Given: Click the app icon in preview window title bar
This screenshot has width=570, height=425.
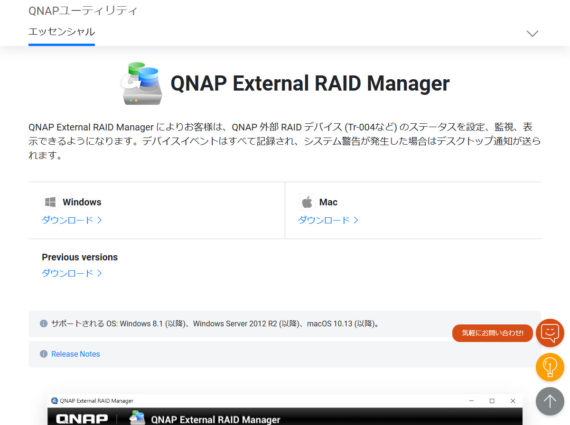Looking at the screenshot, I should tap(54, 401).
